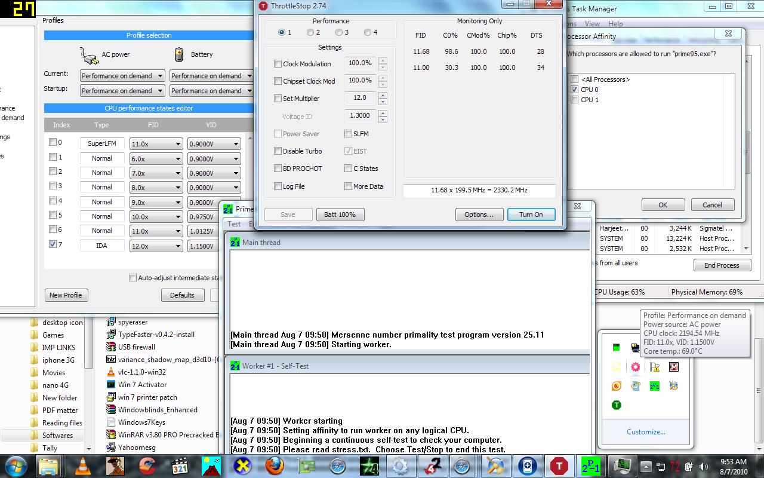
Task: Open Startup AC power profile dropdown
Action: coord(122,91)
